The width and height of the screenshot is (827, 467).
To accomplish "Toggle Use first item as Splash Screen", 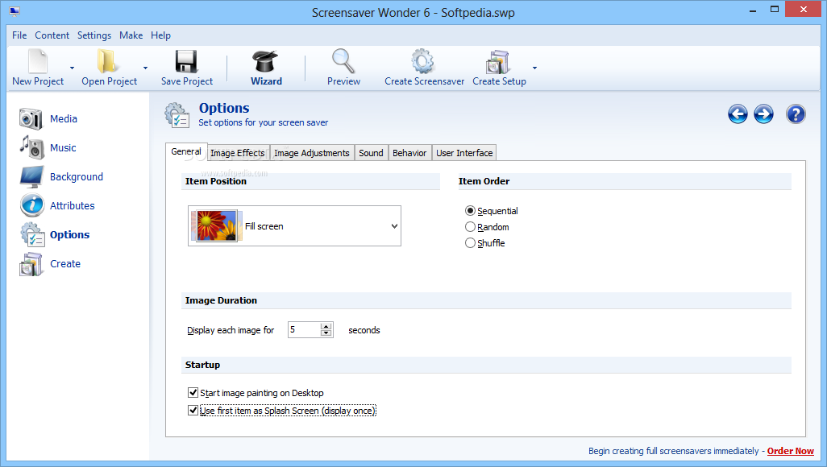I will [x=193, y=410].
